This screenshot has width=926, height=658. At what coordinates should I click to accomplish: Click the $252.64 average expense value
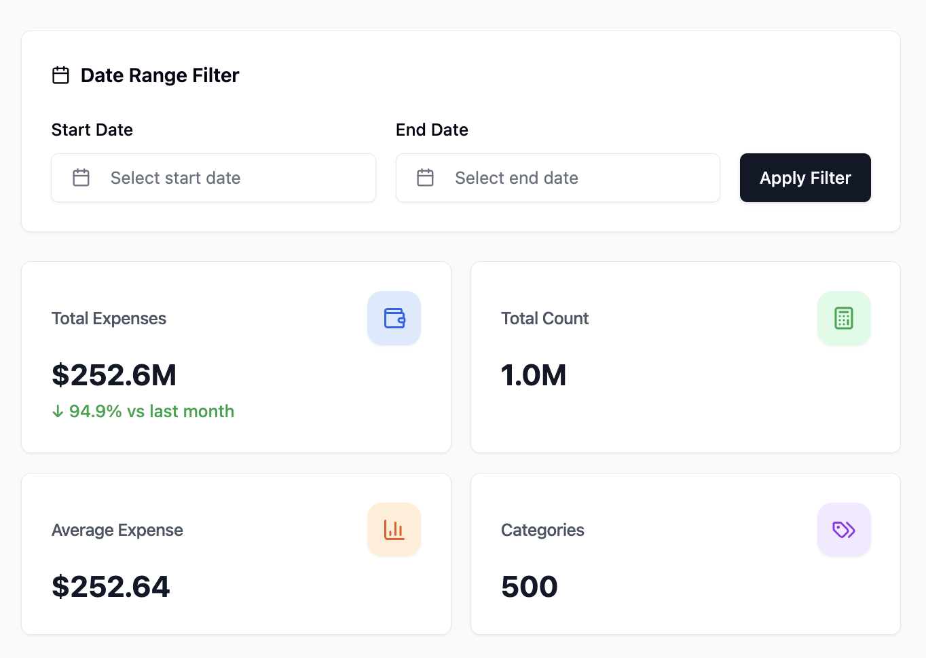click(111, 586)
